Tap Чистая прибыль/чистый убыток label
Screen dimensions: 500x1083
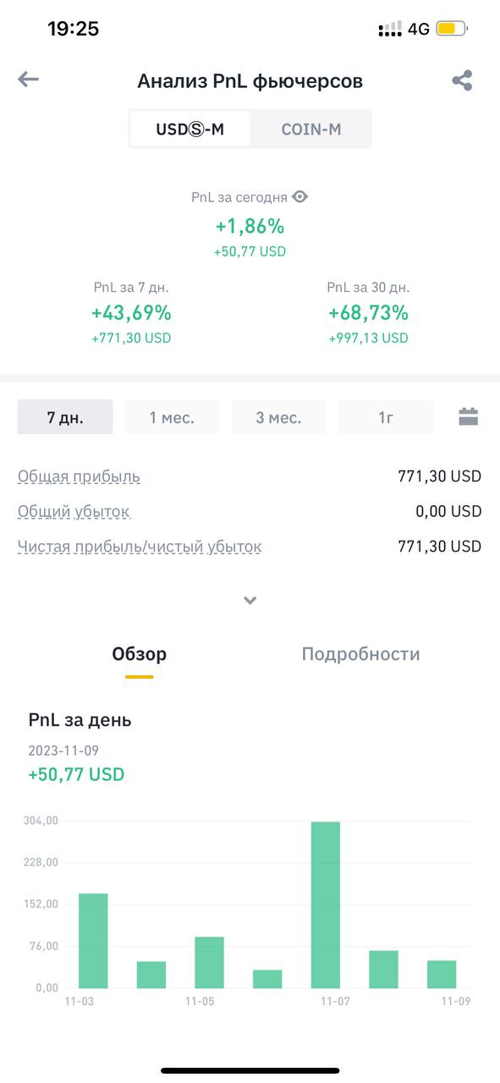pyautogui.click(x=140, y=546)
